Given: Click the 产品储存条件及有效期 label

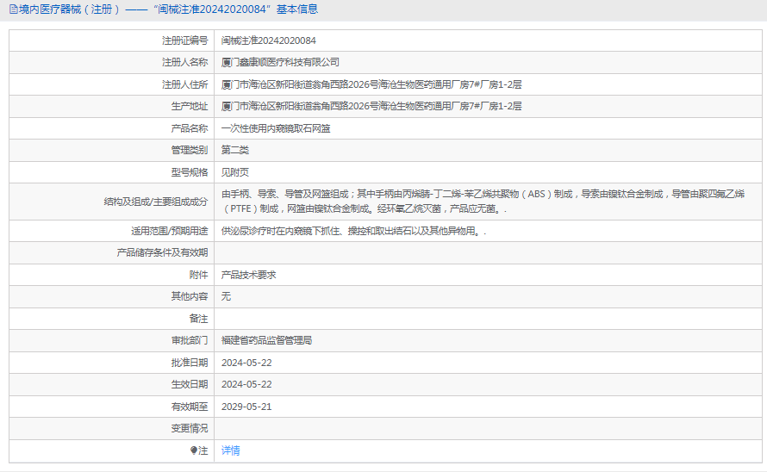Looking at the screenshot, I should pyautogui.click(x=162, y=252).
